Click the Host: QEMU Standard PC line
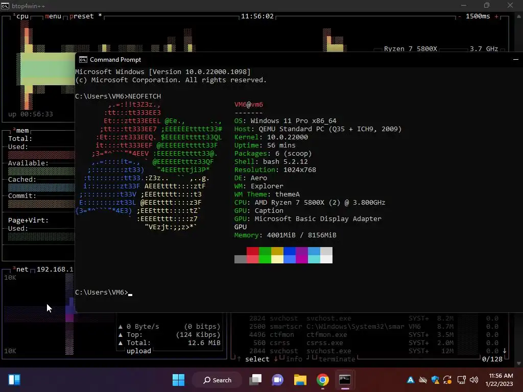 pos(318,129)
